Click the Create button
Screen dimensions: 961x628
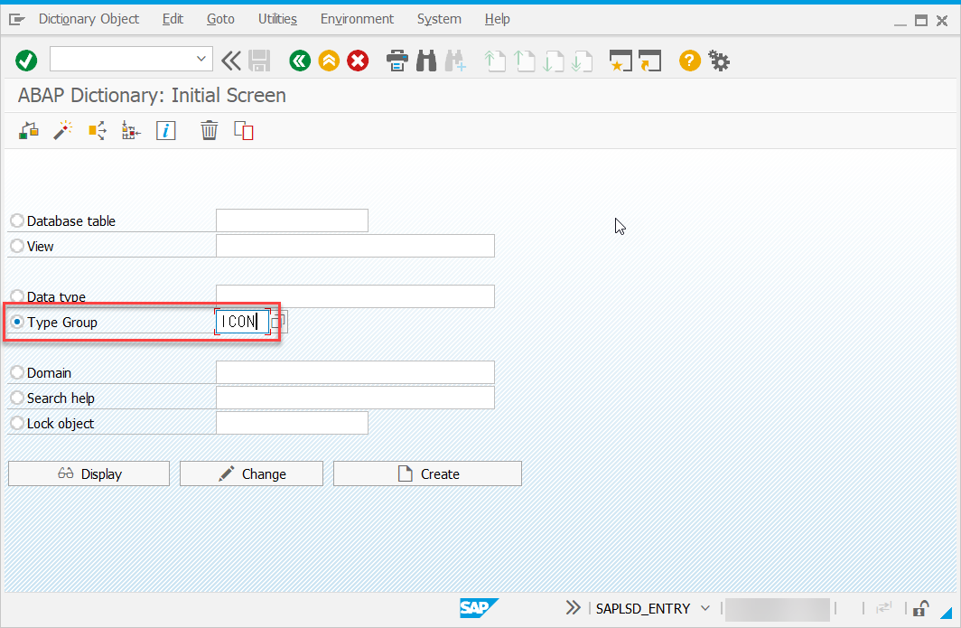pyautogui.click(x=427, y=473)
